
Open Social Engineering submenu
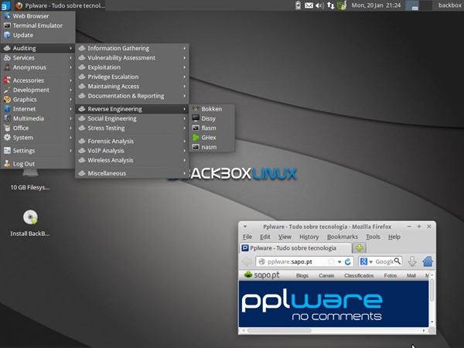(132, 118)
